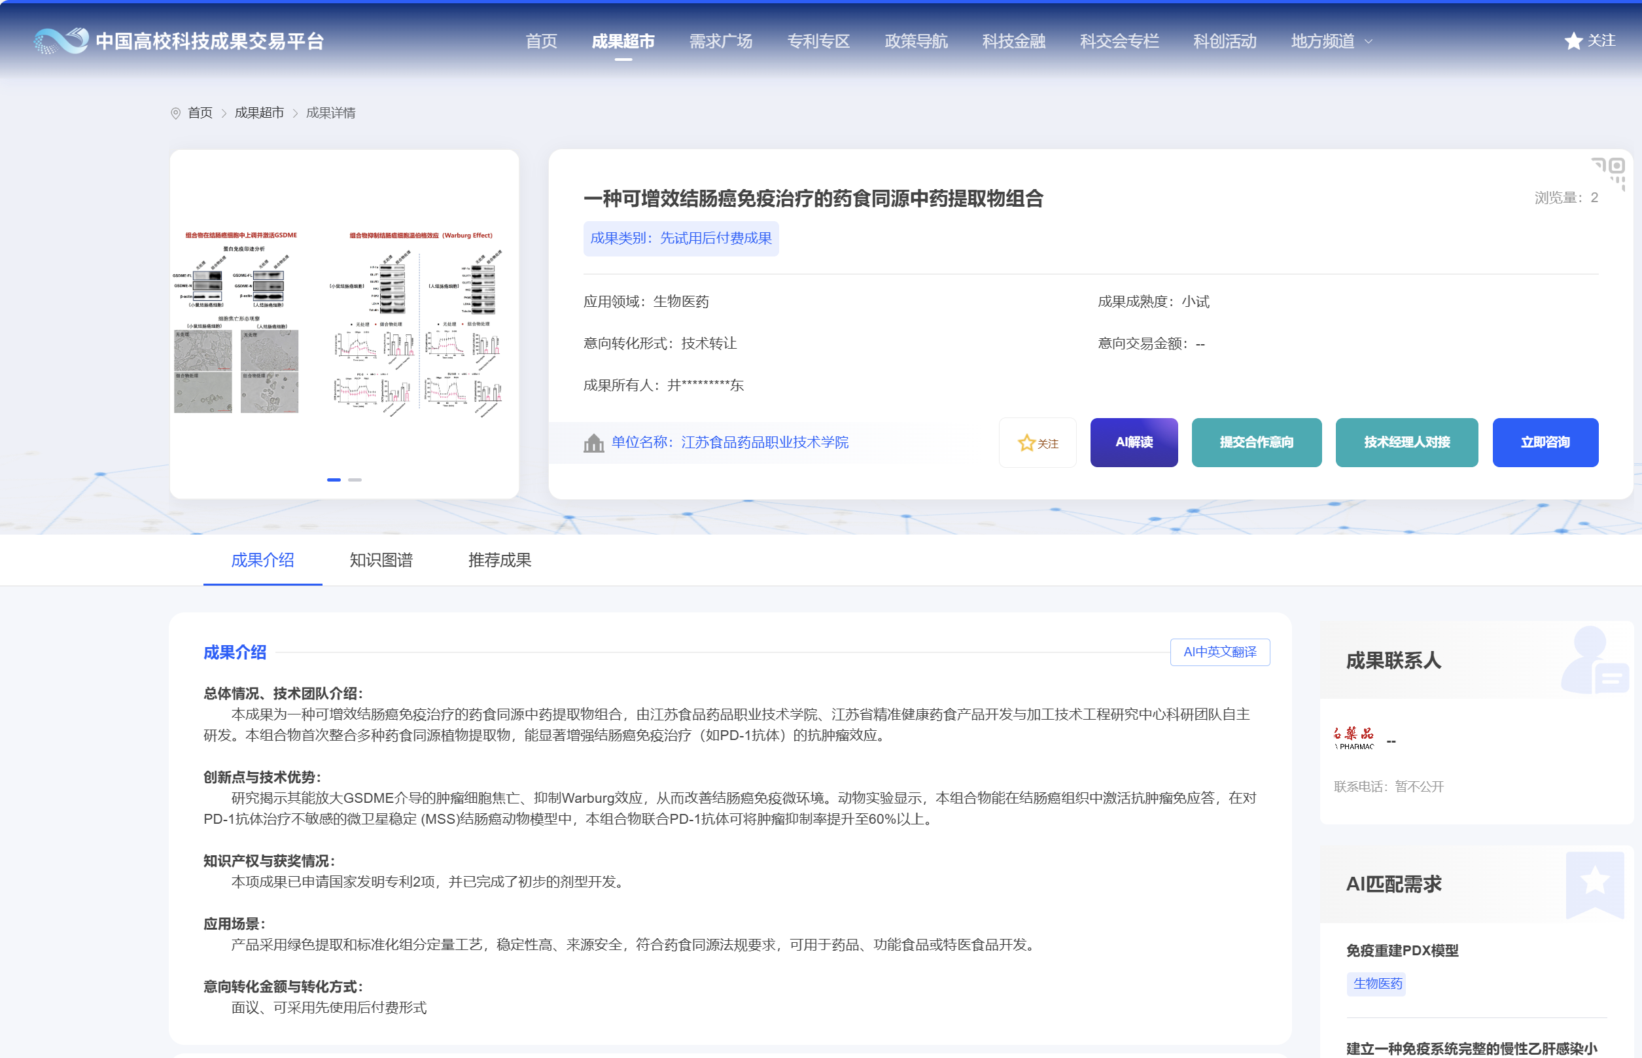This screenshot has width=1642, height=1058.
Task: Click the 提交合作意向 button
Action: 1256,442
